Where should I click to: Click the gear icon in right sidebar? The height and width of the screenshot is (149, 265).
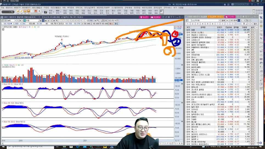[x=261, y=26]
